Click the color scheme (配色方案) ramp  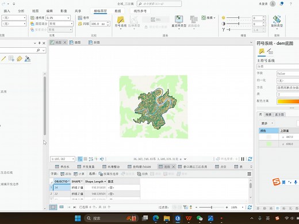click(x=288, y=101)
